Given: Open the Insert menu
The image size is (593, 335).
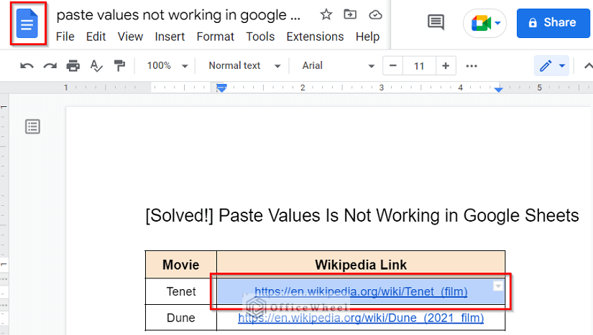Looking at the screenshot, I should click(170, 37).
